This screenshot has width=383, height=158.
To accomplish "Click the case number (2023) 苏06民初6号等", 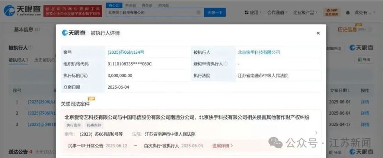I will tap(101, 134).
